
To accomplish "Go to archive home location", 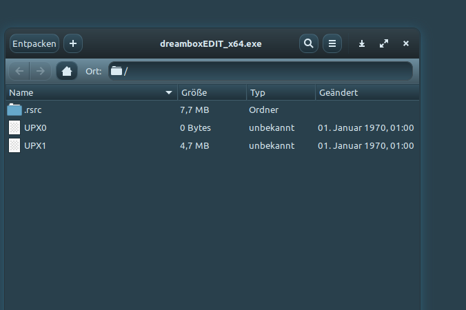I will coord(67,71).
